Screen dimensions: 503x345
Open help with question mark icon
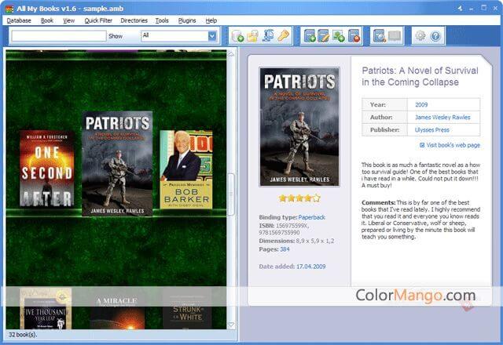435,36
